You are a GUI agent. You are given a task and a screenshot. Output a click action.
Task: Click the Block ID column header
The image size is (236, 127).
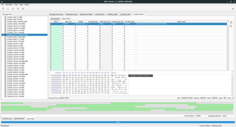[x=68, y=22]
